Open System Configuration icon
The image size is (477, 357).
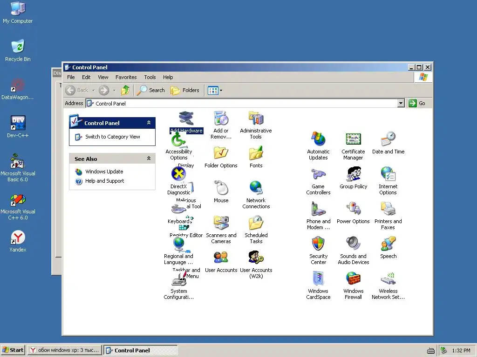pyautogui.click(x=178, y=279)
